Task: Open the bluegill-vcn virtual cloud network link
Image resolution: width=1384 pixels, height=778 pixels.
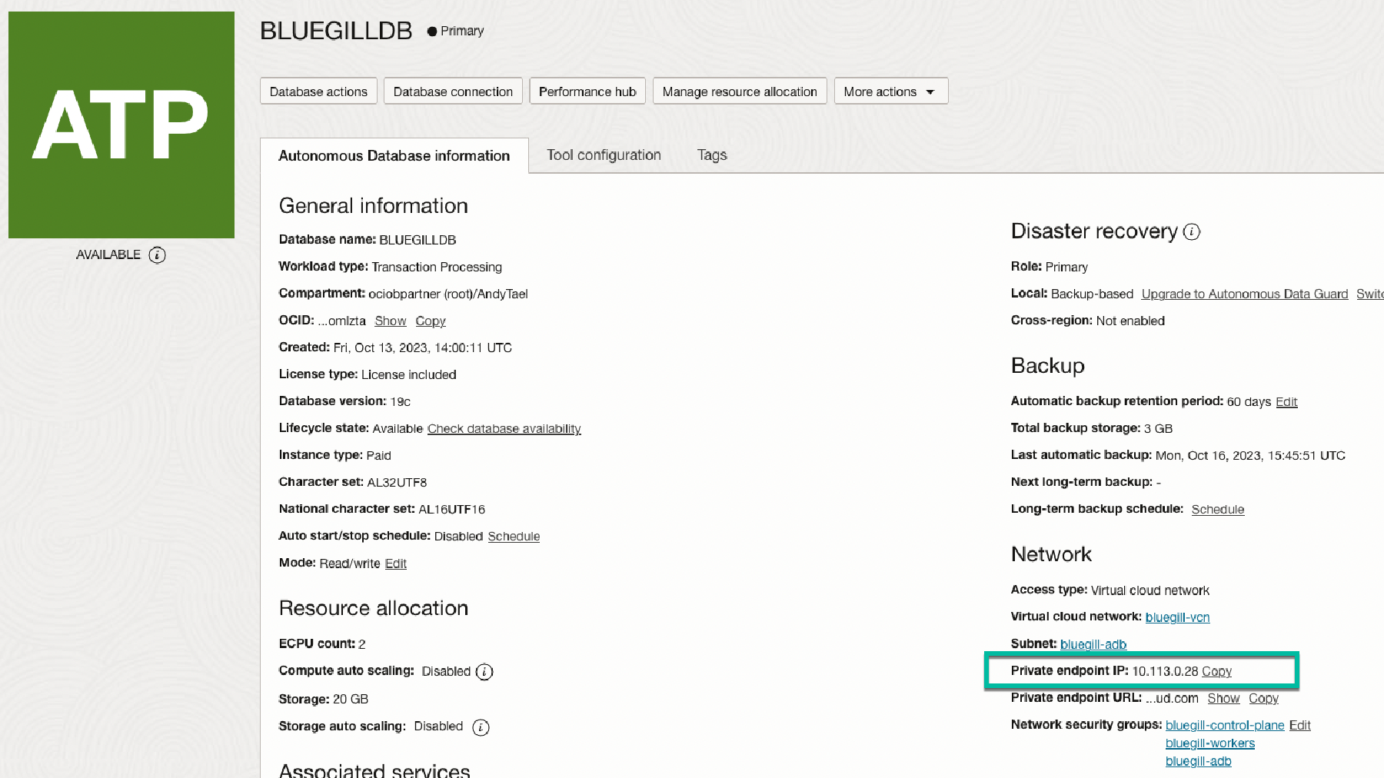Action: (1177, 617)
